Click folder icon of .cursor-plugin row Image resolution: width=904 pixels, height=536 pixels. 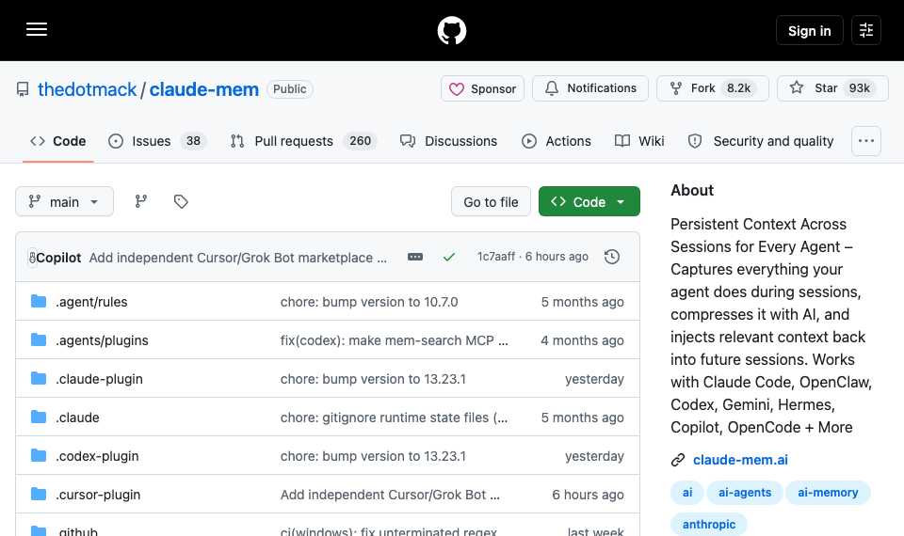(x=39, y=494)
